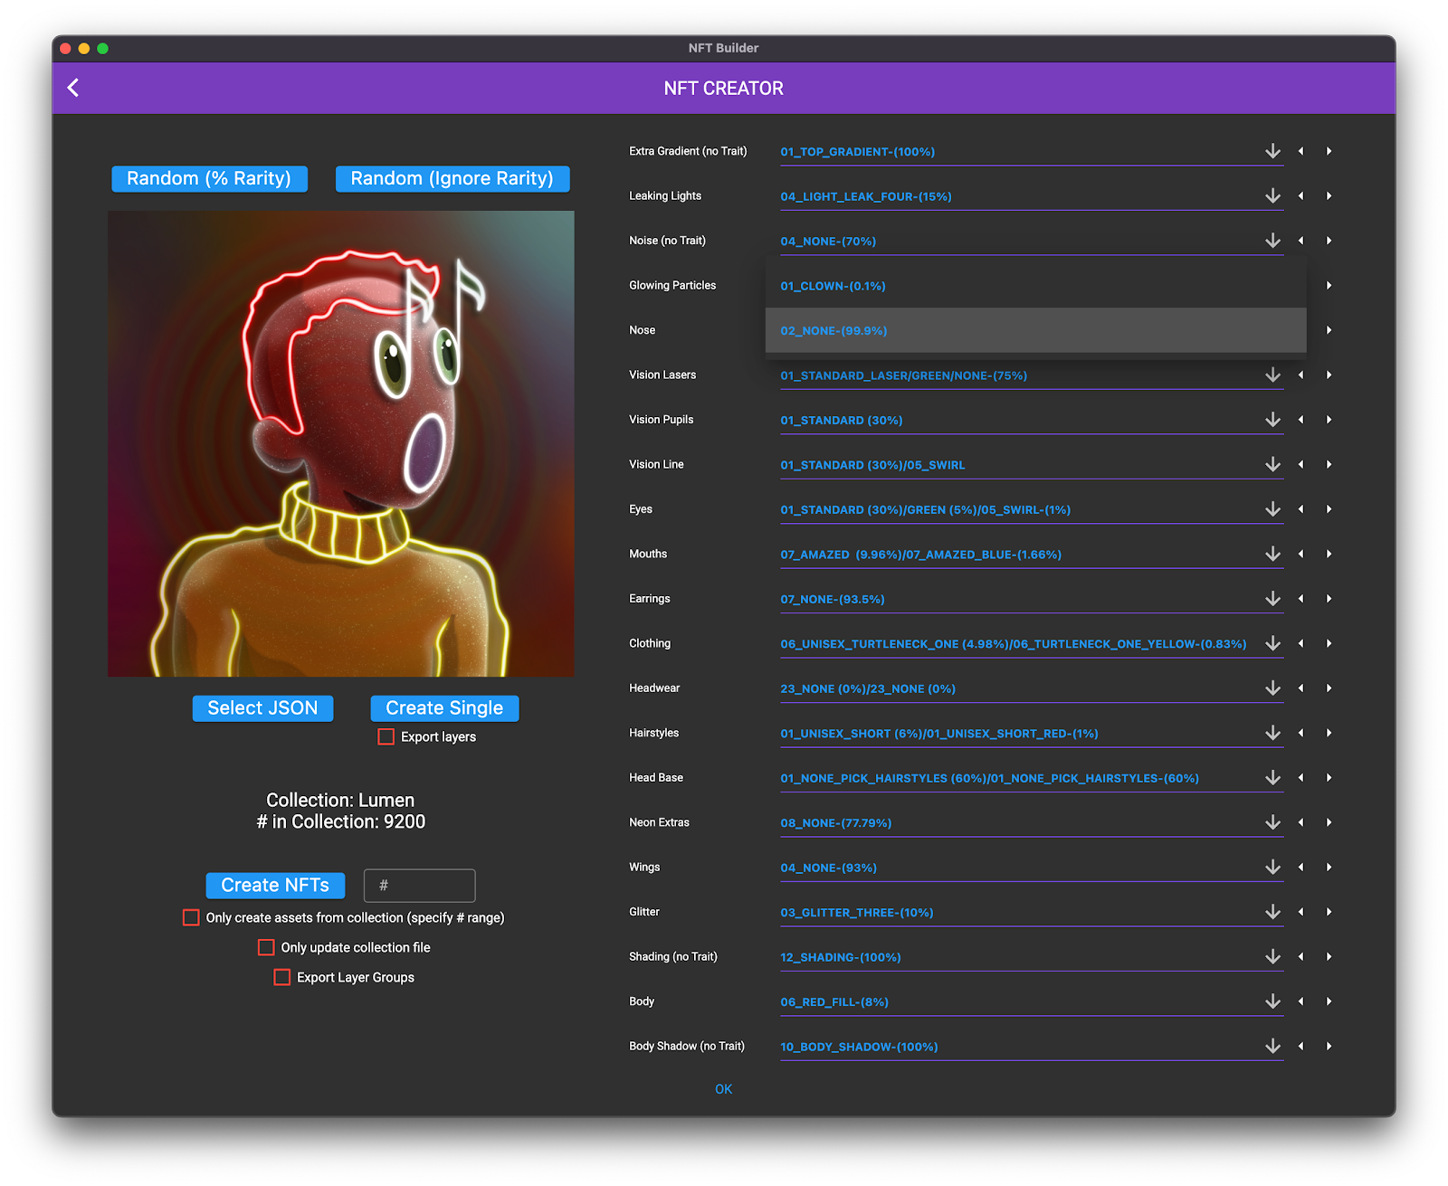Next arrow for the Nose row
Image resolution: width=1448 pixels, height=1186 pixels.
tap(1329, 330)
